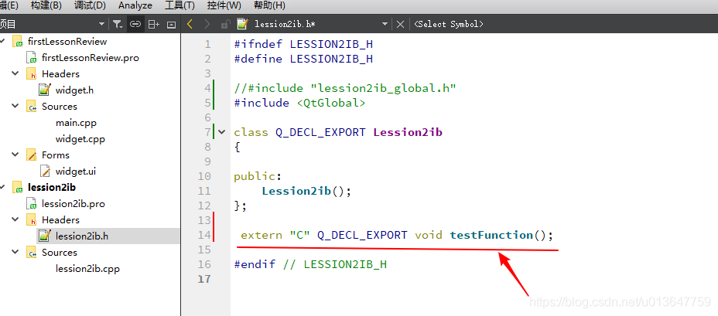Viewport: 718px width, 316px height.
Task: Click the #define LESSION2IB_H line
Action: tap(303, 59)
